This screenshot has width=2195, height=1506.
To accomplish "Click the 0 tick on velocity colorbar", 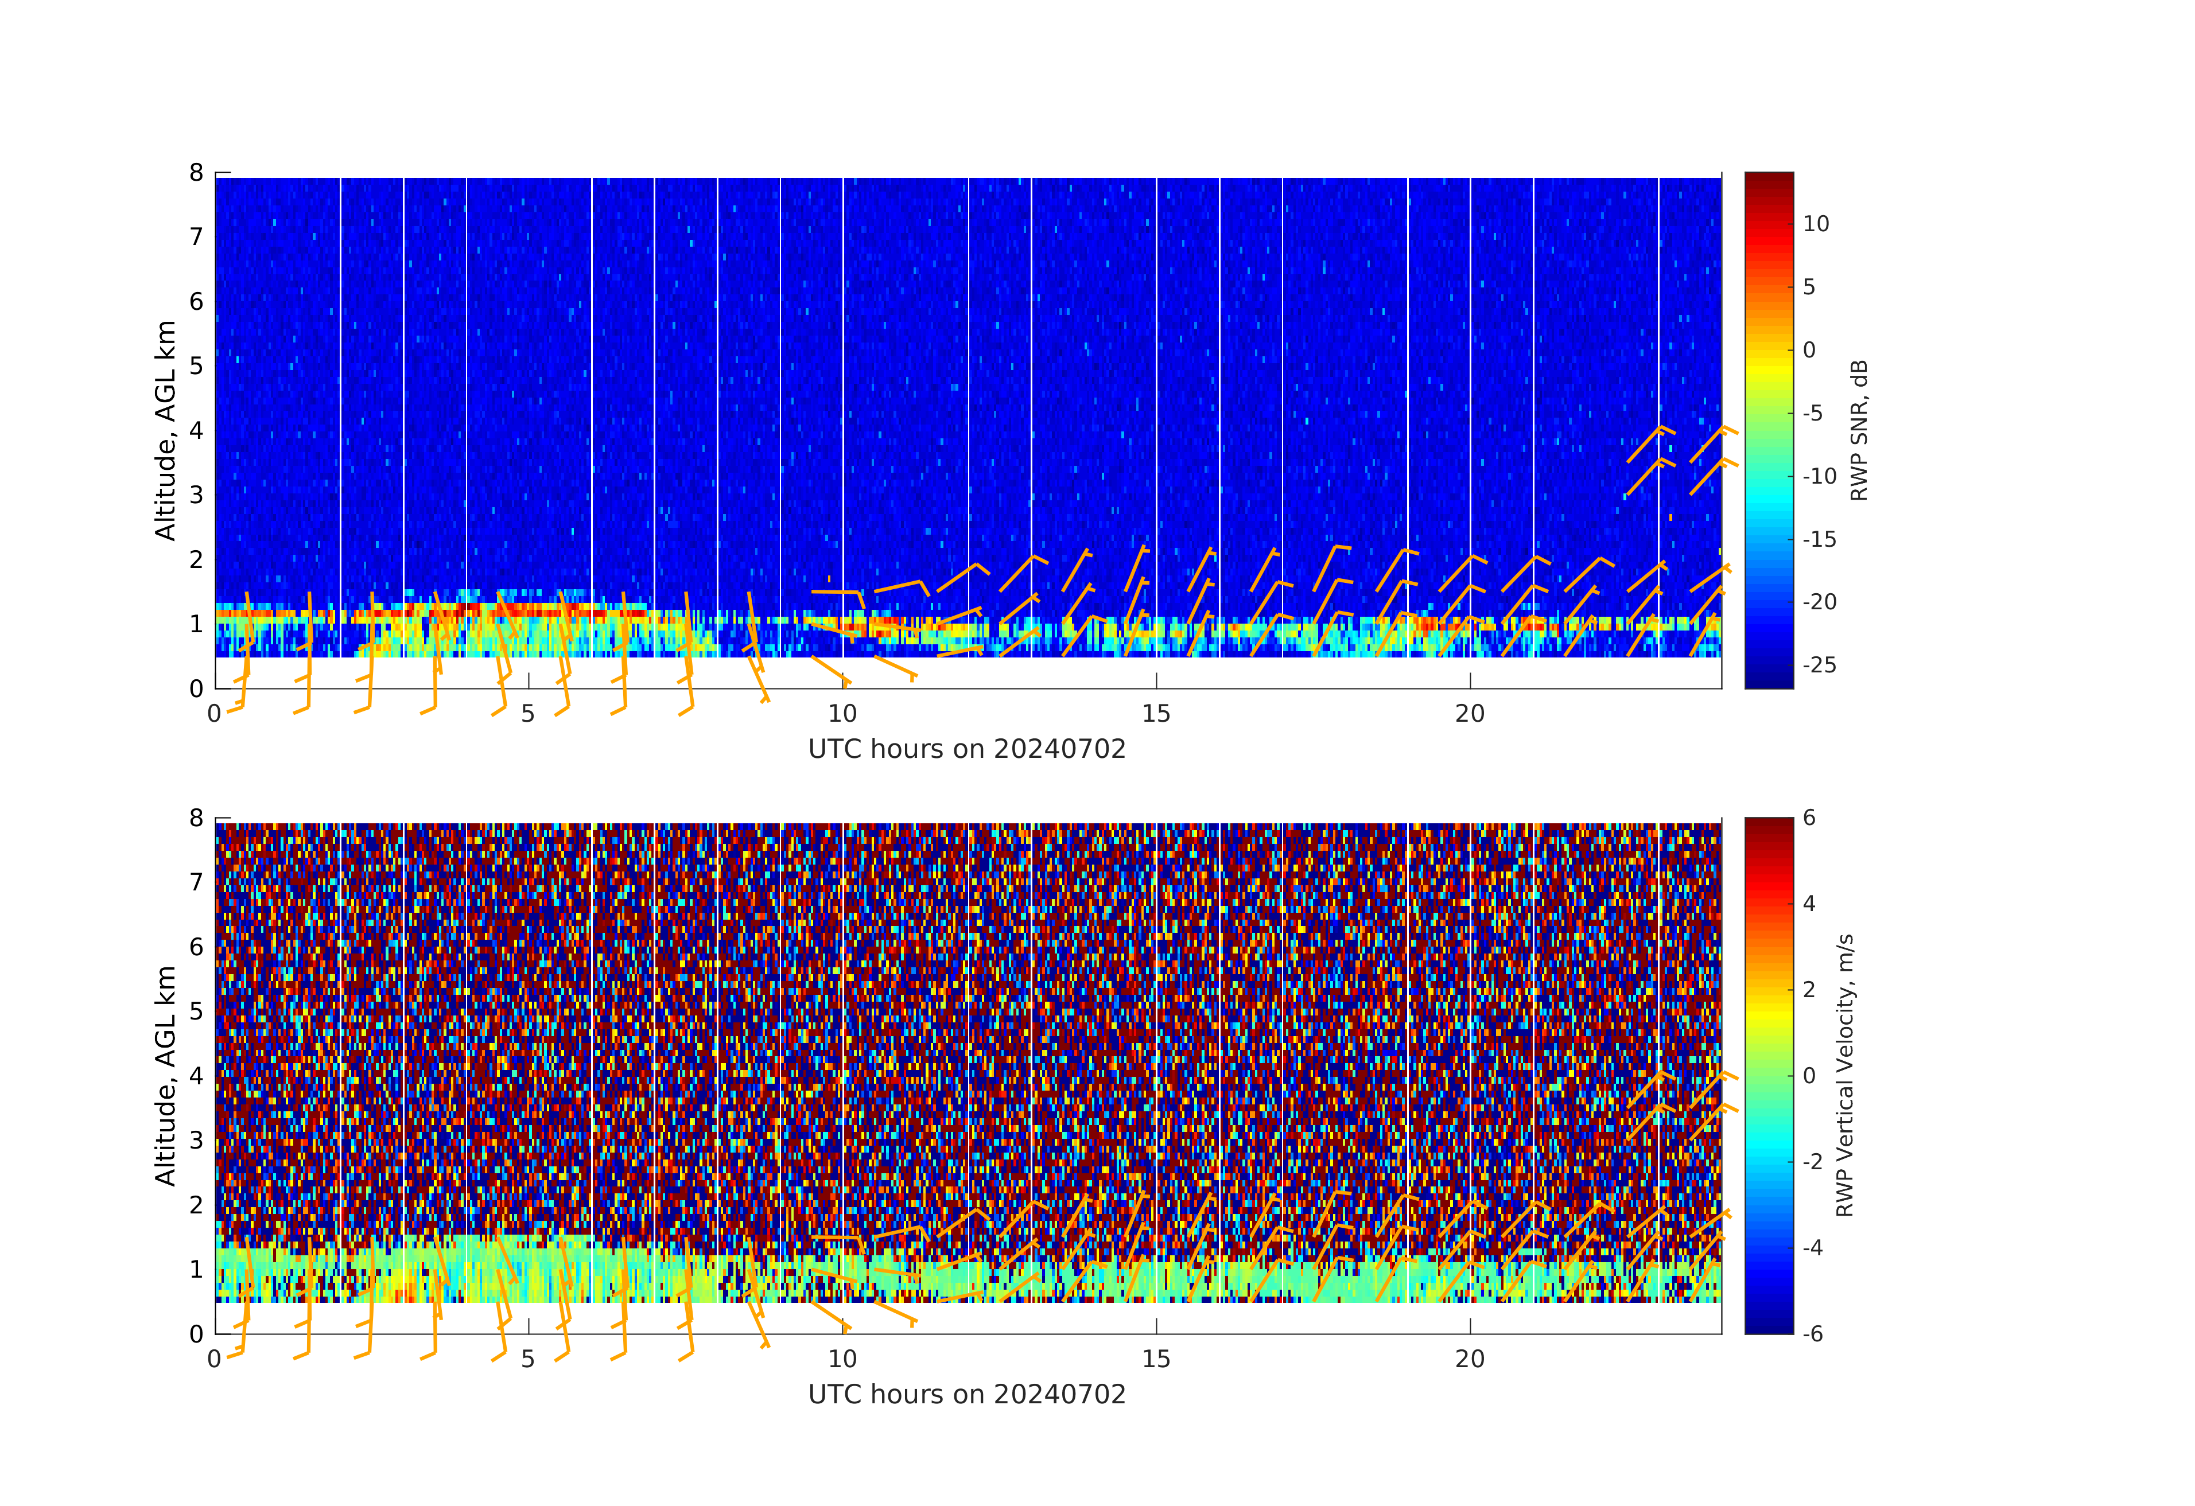I will [1809, 1076].
